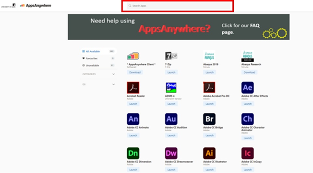The image size is (313, 173).
Task: Click the Search Apps field
Action: [178, 6]
